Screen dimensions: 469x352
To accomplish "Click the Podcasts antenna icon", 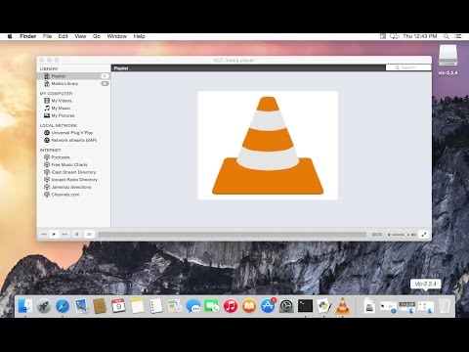I will [x=47, y=157].
